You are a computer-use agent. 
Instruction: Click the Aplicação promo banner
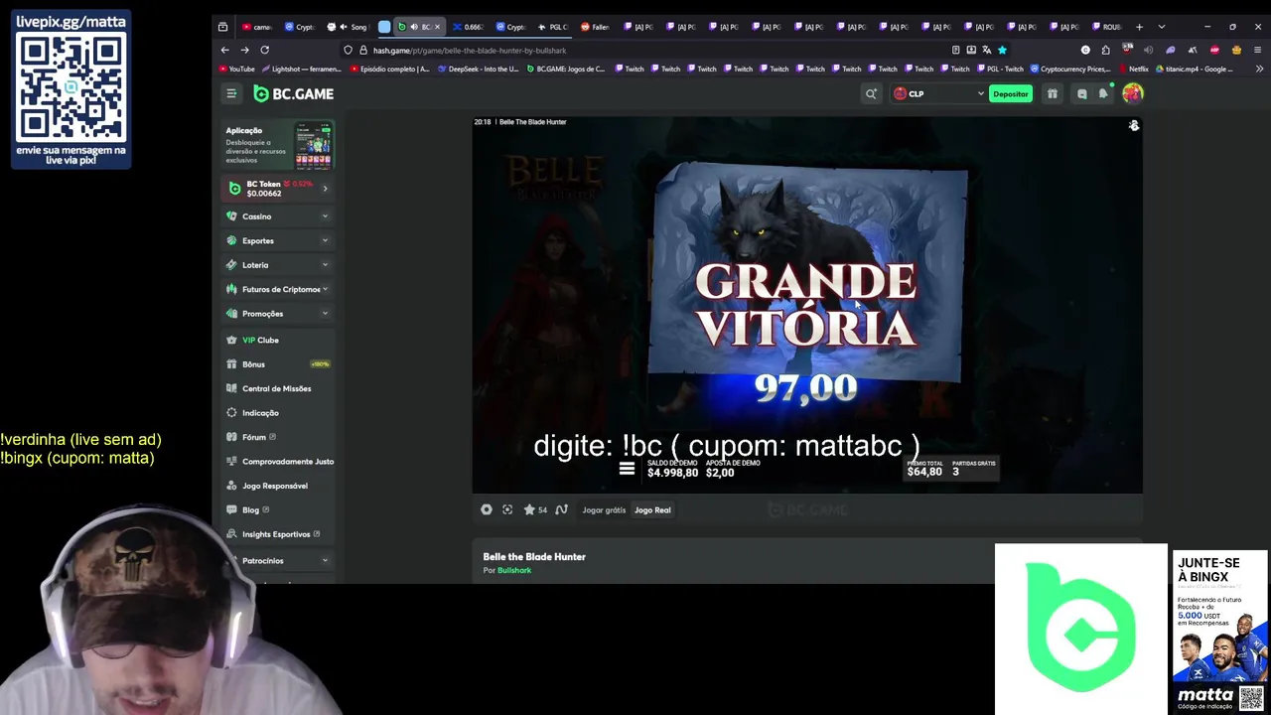[x=279, y=145]
